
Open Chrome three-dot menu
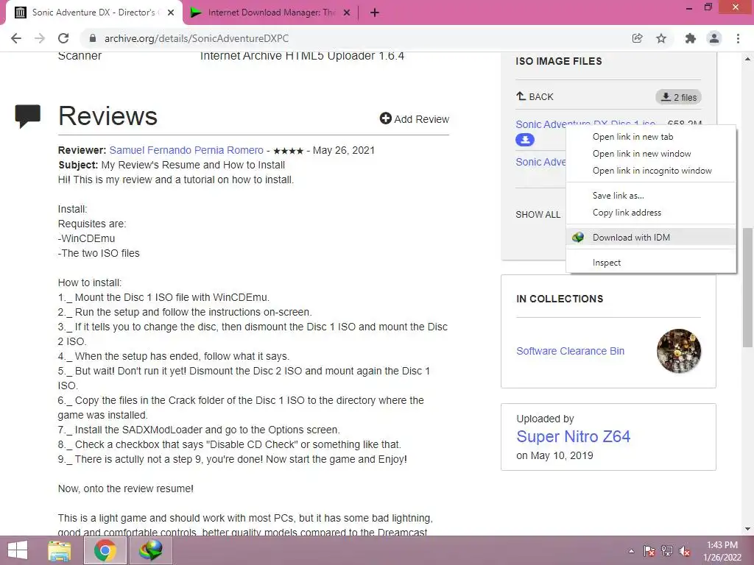[738, 38]
